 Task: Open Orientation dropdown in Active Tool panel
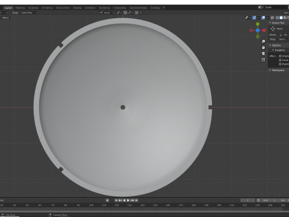pyautogui.click(x=284, y=35)
